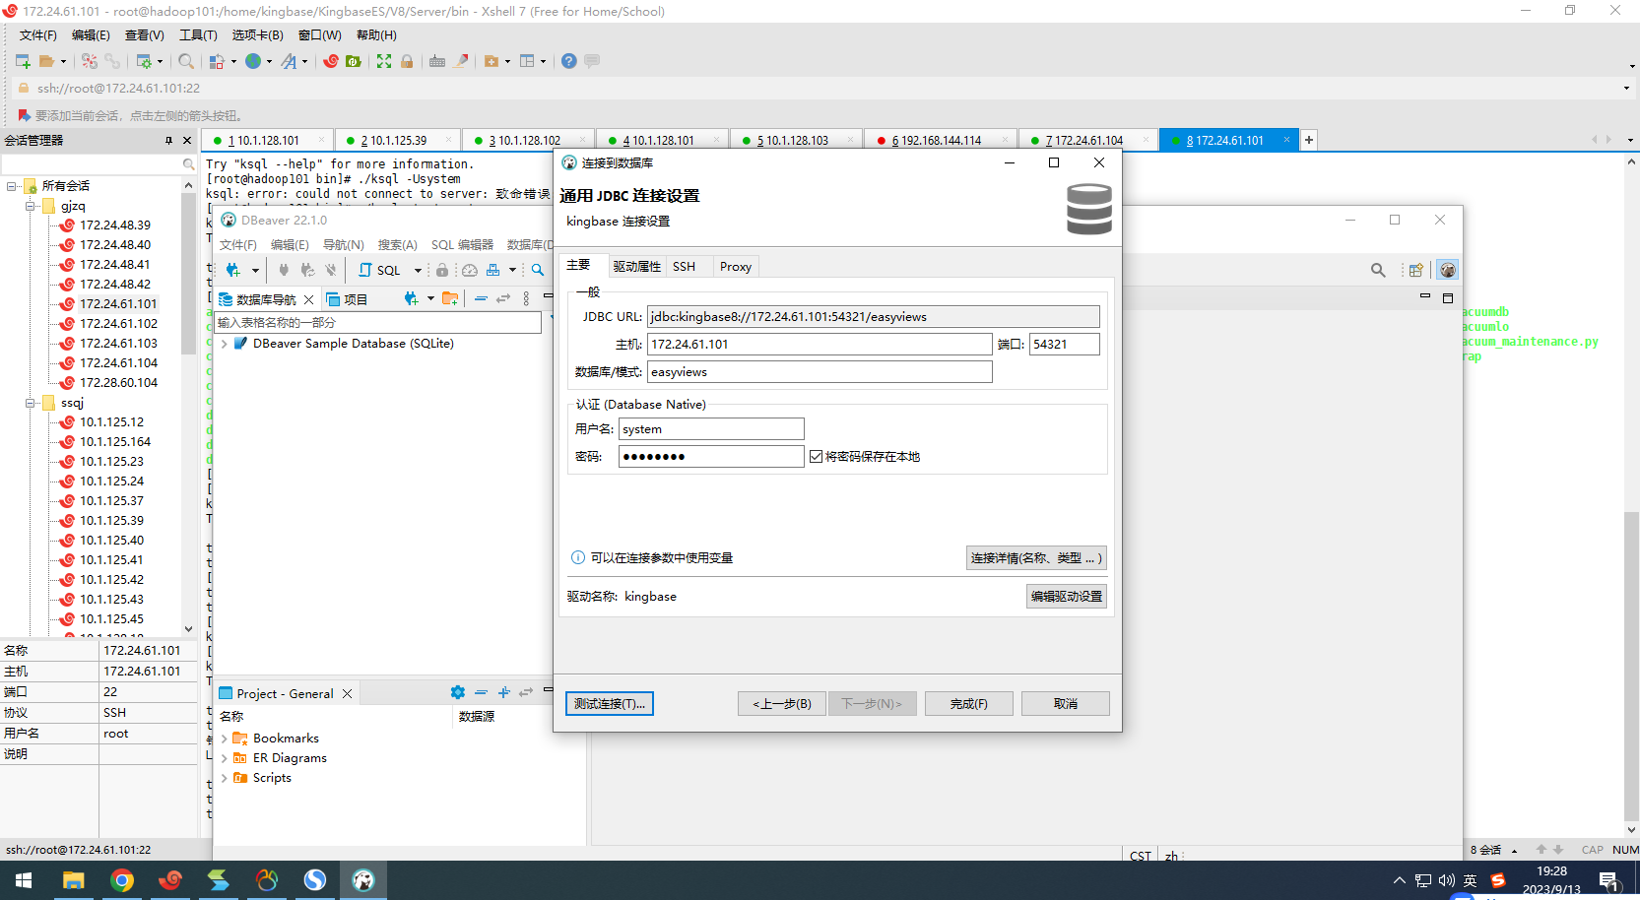The width and height of the screenshot is (1640, 900).
Task: Expand the ER Diagrams folder
Action: coord(225,758)
